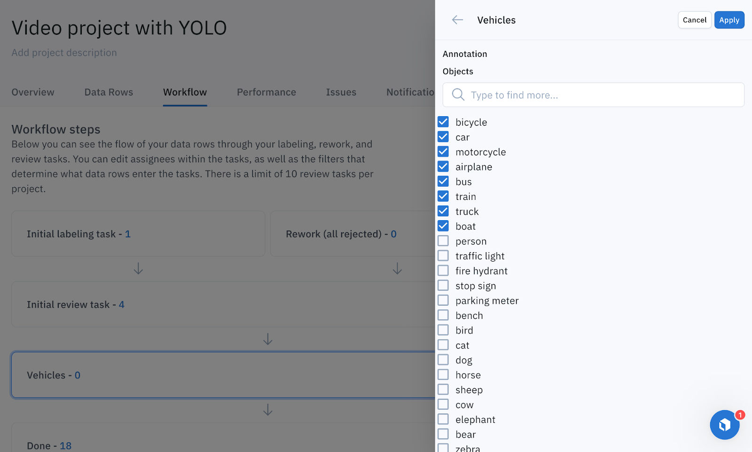The height and width of the screenshot is (452, 752).
Task: Switch to the Overview tab
Action: point(33,92)
